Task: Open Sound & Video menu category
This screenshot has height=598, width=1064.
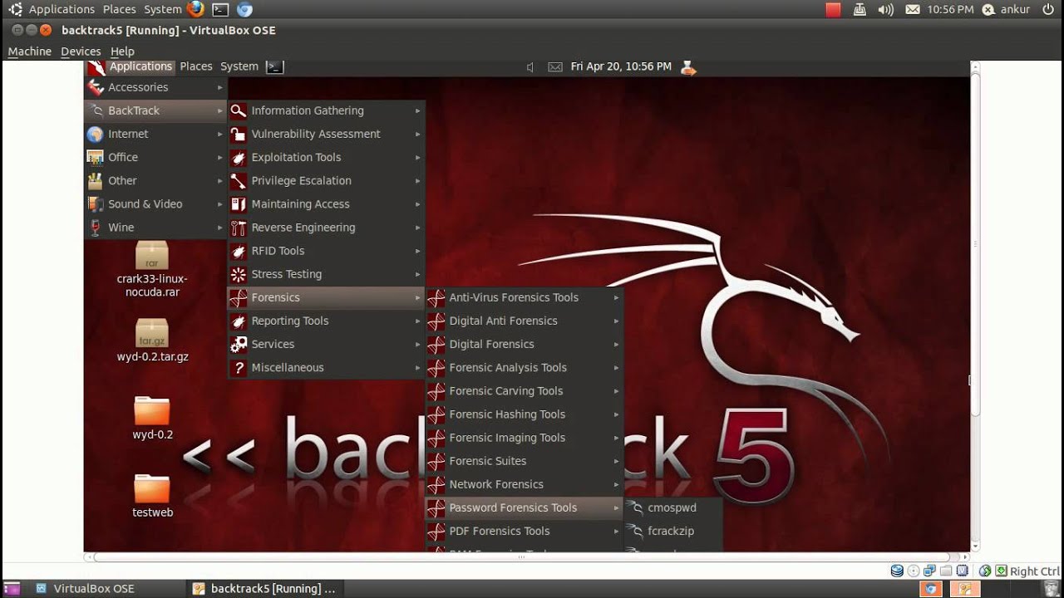Action: point(155,203)
